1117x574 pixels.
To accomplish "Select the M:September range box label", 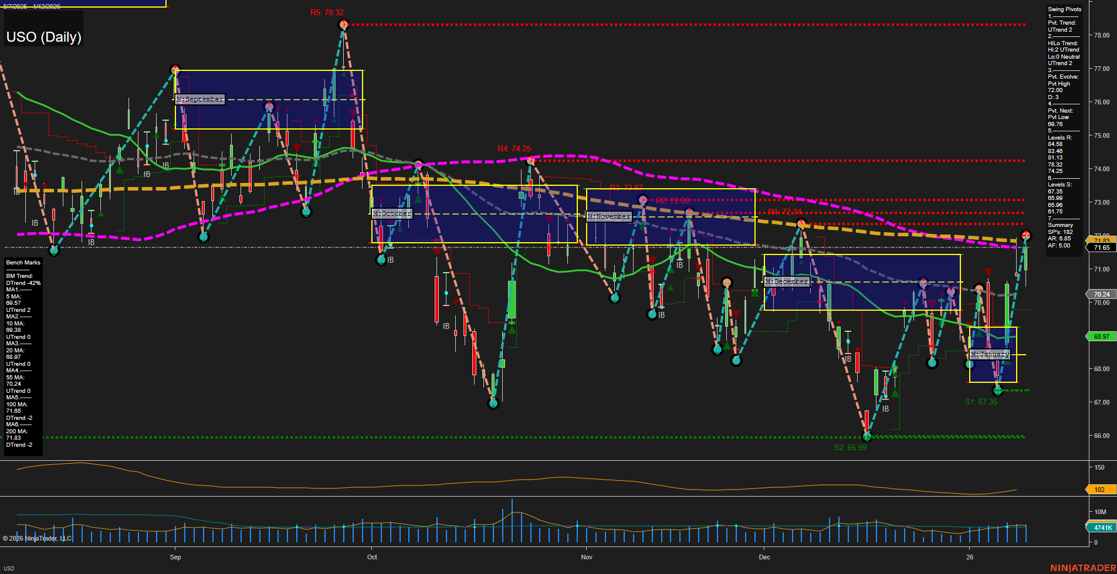I will (x=199, y=99).
